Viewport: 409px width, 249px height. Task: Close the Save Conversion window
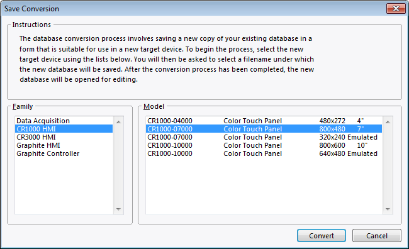396,9
